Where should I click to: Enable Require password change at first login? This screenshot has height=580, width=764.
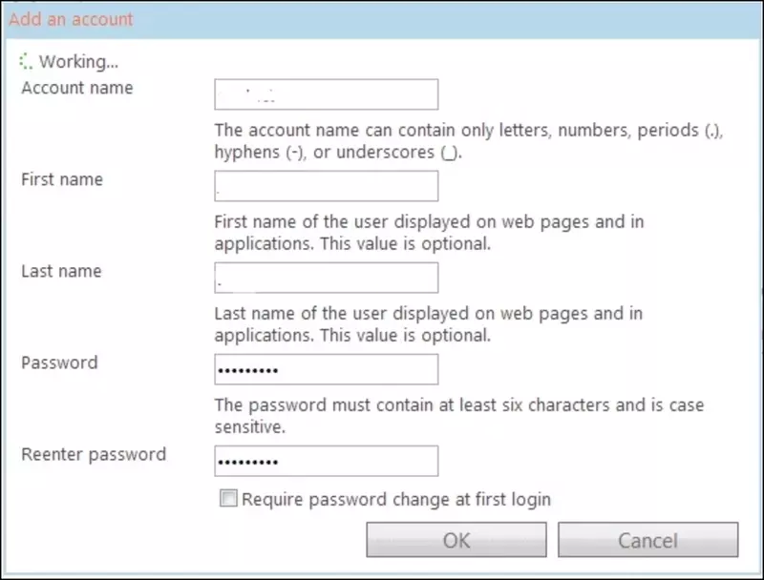pyautogui.click(x=228, y=498)
